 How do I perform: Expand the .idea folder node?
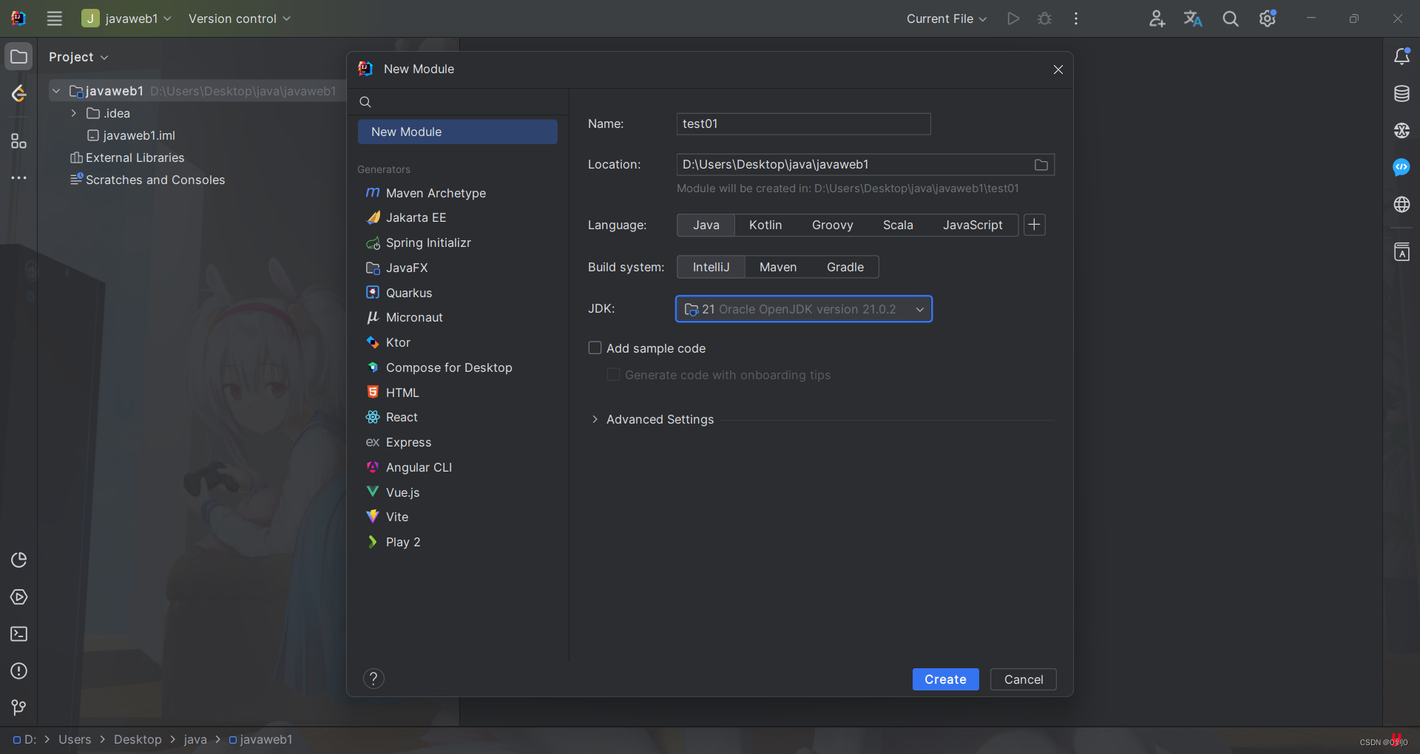coord(74,113)
